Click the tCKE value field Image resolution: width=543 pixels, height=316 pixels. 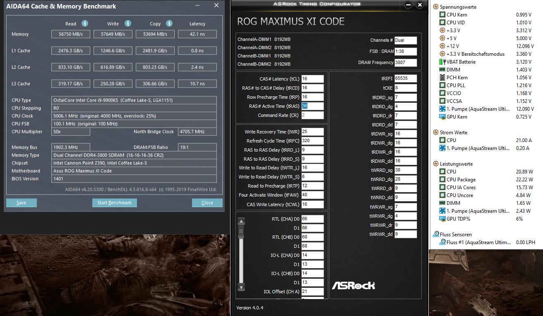click(406, 88)
